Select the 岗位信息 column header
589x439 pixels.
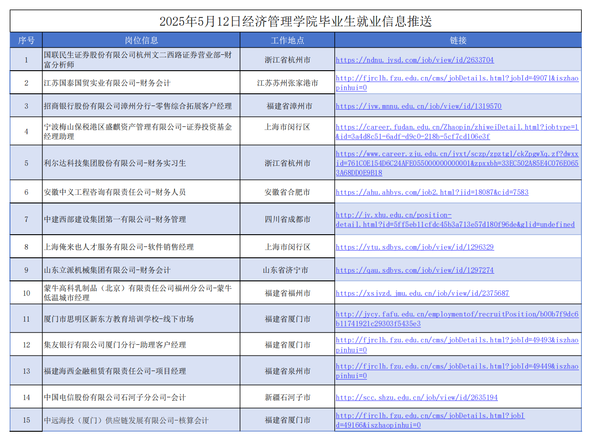click(141, 40)
